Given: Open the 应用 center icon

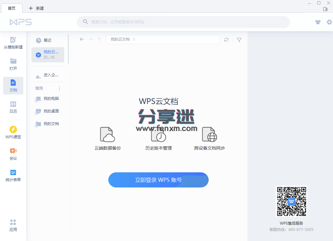Looking at the screenshot, I should click(13, 225).
